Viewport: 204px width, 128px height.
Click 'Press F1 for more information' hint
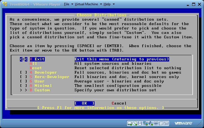pos(100,108)
